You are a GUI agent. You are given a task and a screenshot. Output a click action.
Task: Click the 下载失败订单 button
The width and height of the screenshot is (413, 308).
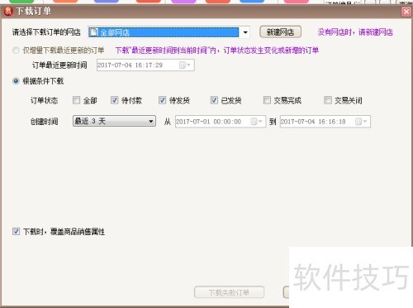point(229,292)
